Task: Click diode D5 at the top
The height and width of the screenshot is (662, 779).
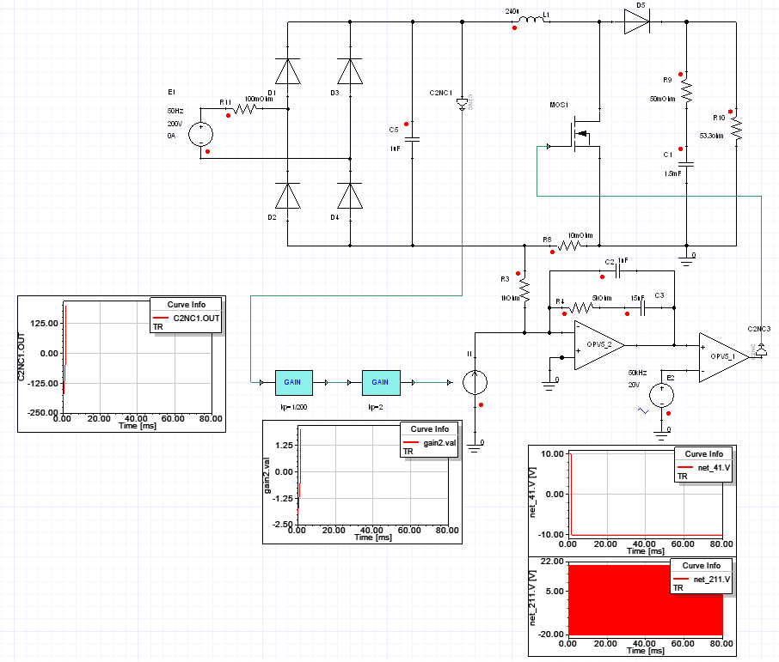Action: (x=637, y=21)
